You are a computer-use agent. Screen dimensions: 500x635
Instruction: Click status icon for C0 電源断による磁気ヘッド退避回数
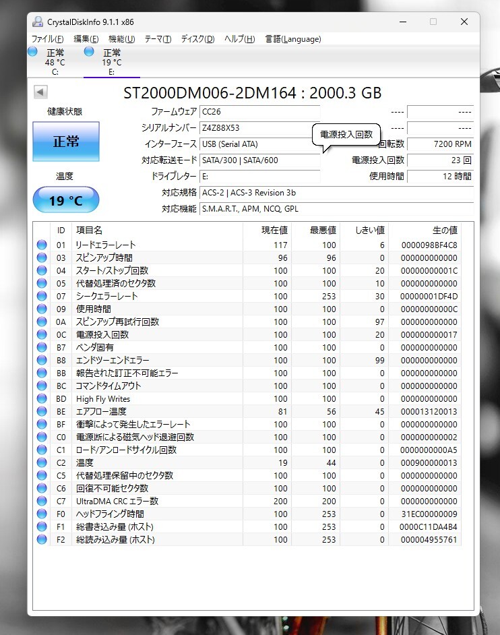(42, 437)
